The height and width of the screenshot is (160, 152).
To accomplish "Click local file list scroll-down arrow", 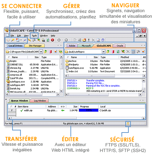I will pyautogui.click(x=61, y=91).
